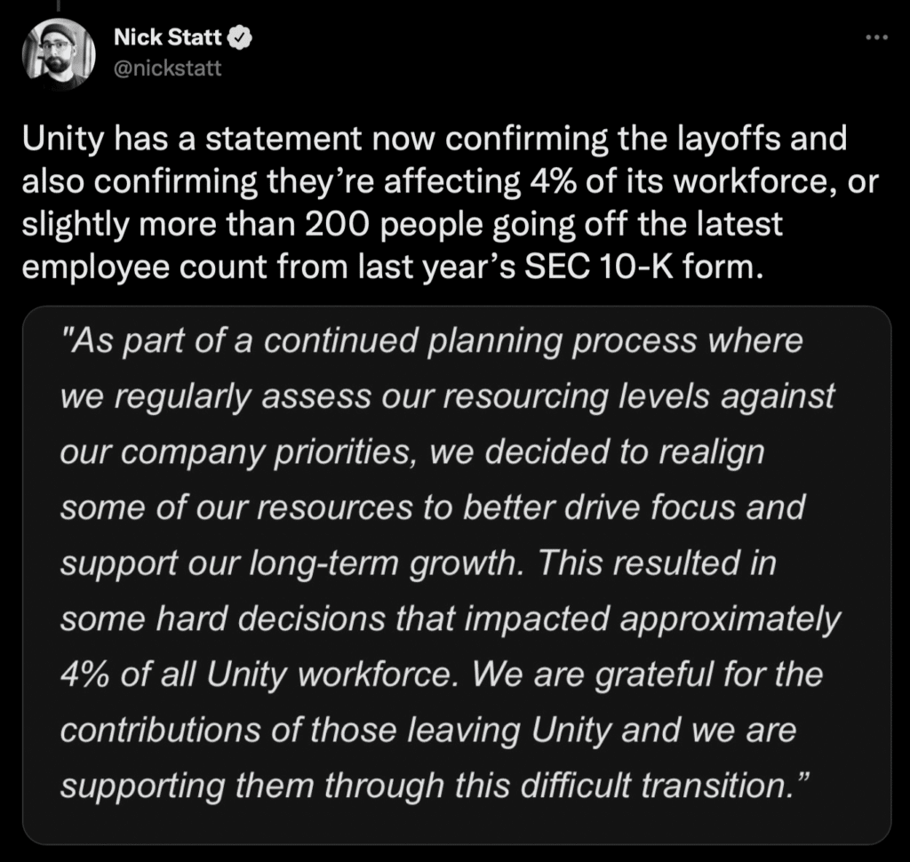The image size is (910, 862).
Task: Open Nick Statt's profile avatar
Action: [x=58, y=54]
